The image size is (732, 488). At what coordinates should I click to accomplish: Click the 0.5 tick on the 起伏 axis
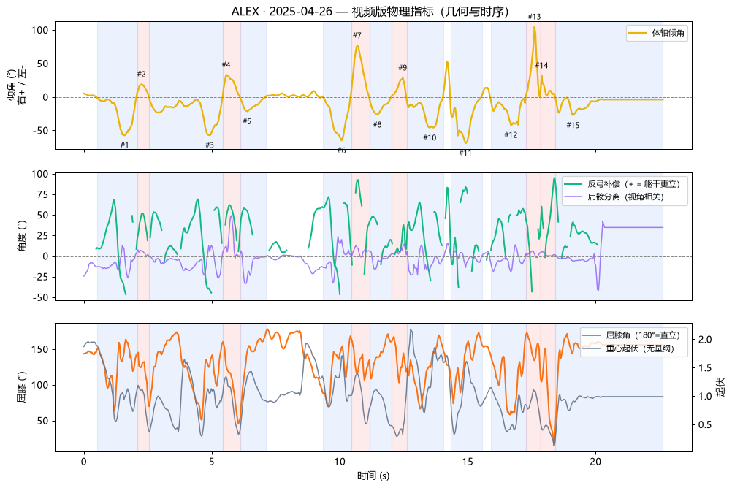pos(705,424)
